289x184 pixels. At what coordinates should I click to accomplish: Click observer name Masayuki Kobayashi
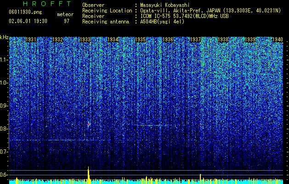pyautogui.click(x=165, y=5)
